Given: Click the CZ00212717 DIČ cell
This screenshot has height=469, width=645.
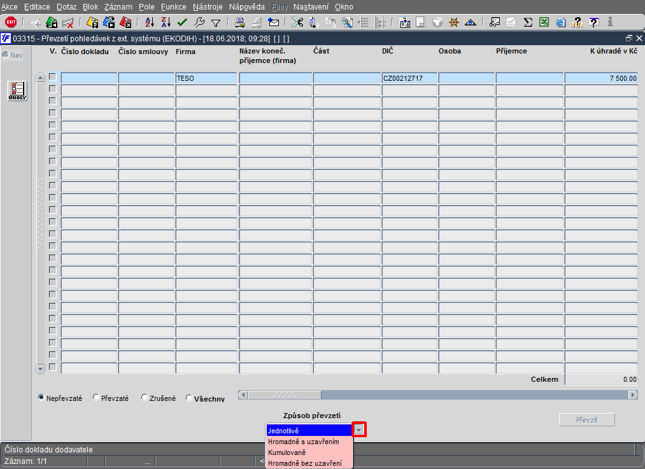Looking at the screenshot, I should (x=409, y=78).
